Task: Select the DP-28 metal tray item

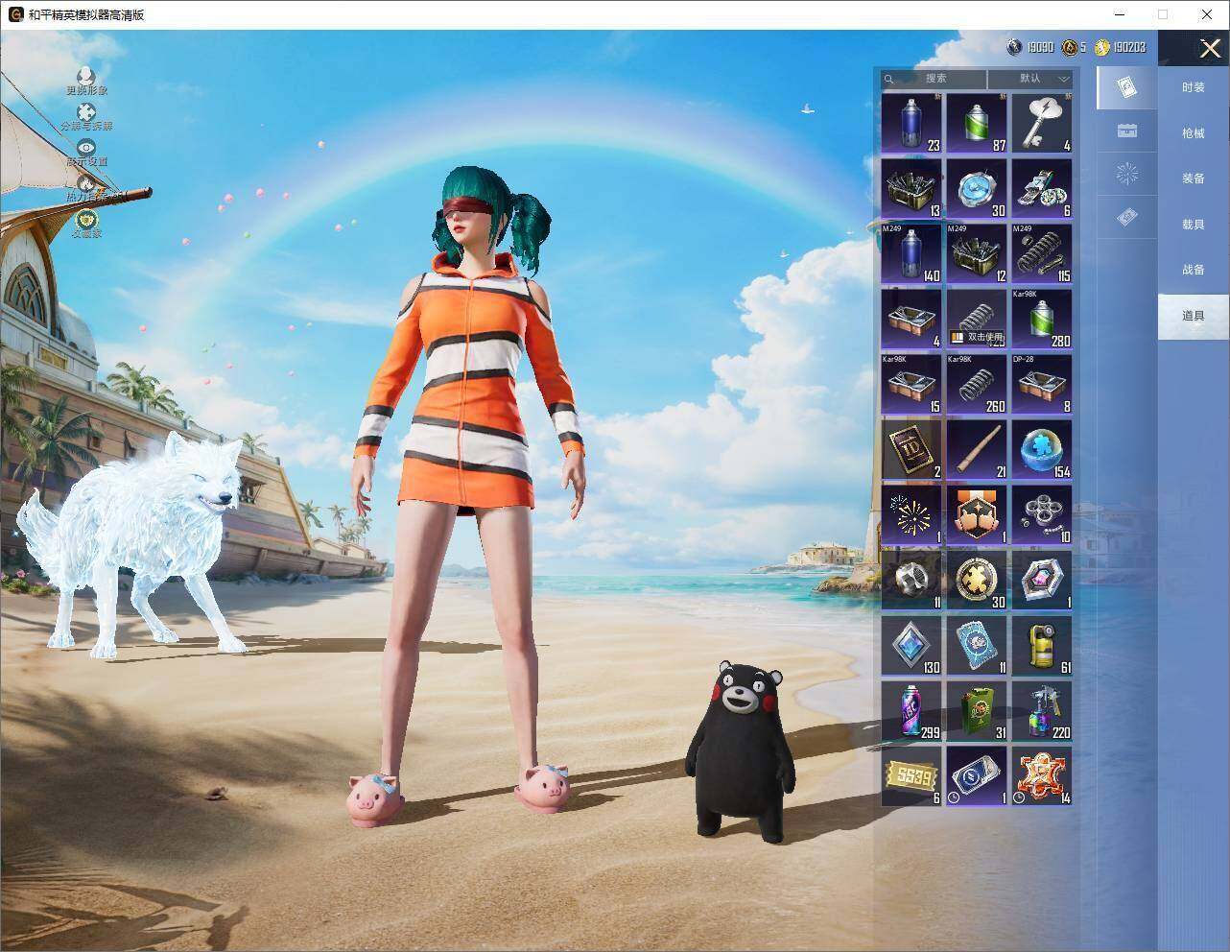Action: coord(1042,384)
